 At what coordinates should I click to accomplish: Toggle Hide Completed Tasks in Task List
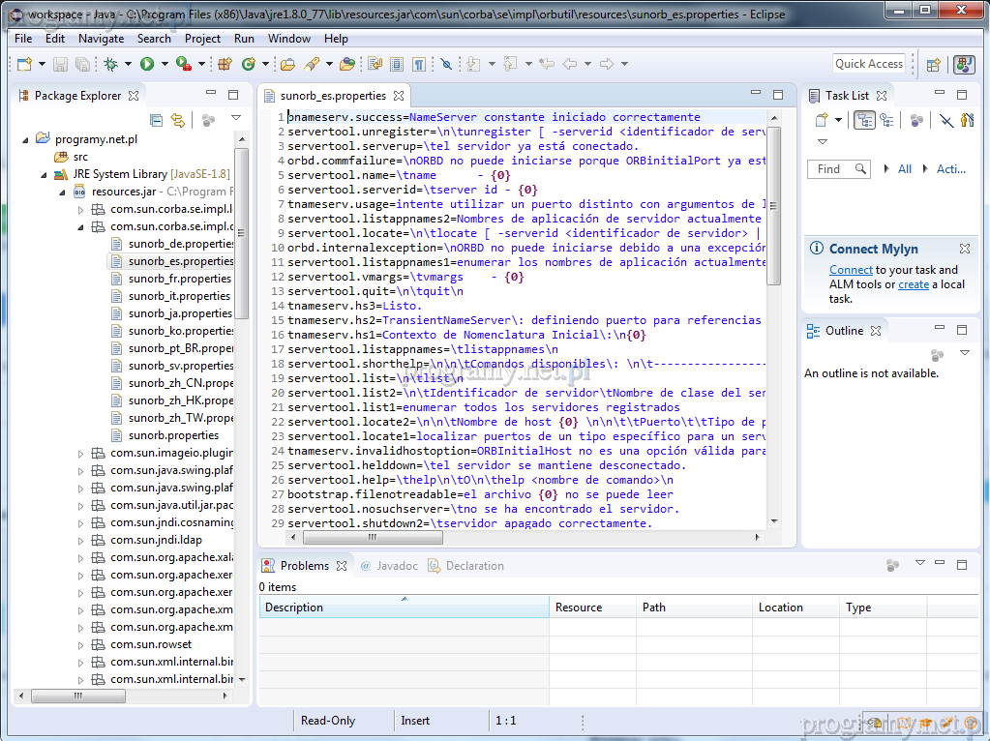pos(946,120)
